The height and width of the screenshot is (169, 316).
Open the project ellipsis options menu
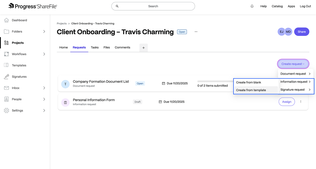click(x=196, y=32)
